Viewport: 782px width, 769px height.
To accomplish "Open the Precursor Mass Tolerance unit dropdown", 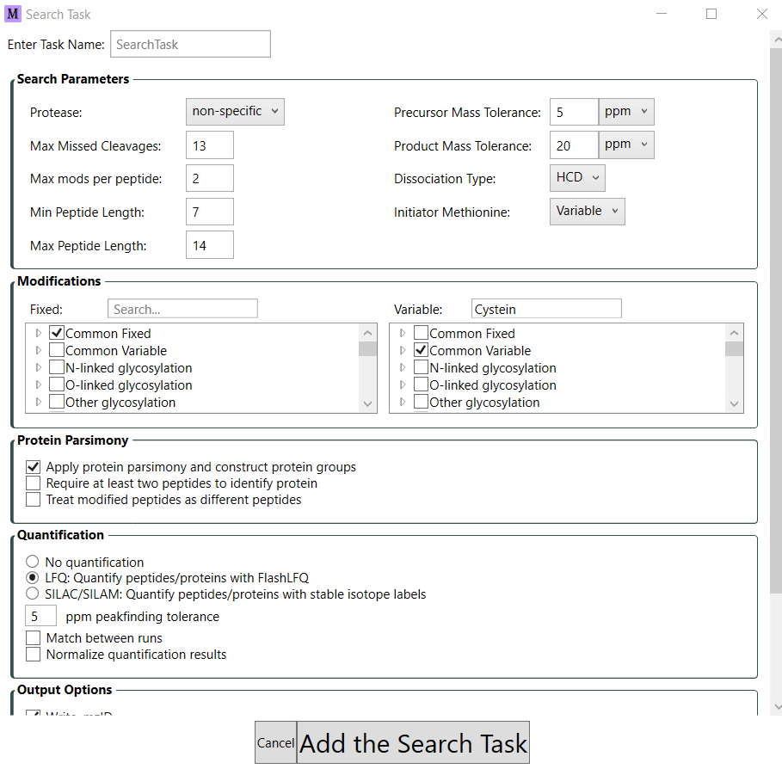I will coord(625,111).
